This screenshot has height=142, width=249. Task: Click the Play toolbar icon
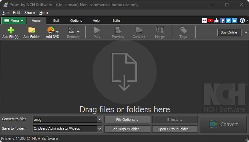(x=97, y=30)
